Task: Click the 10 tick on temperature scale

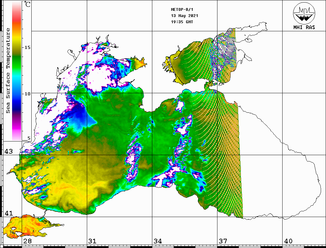Action: point(27,94)
